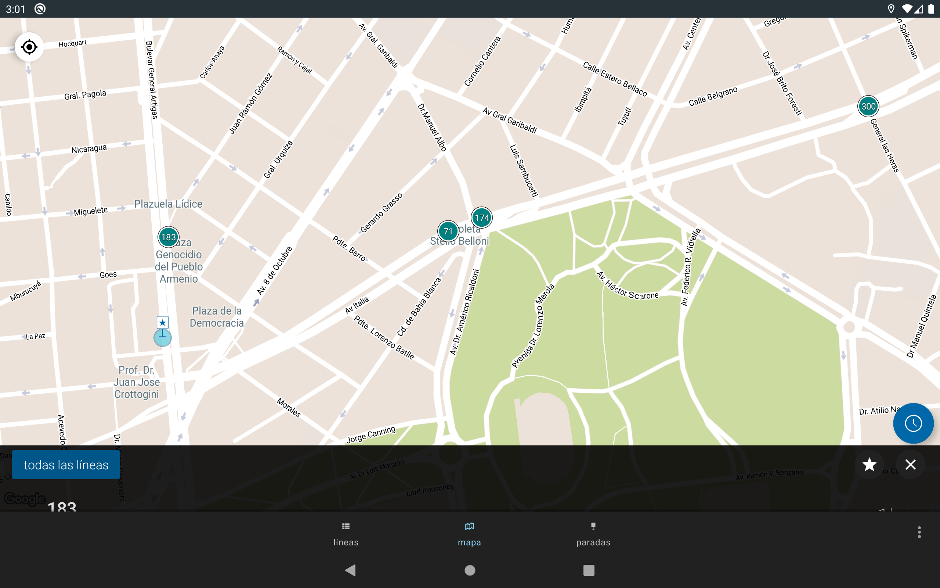Show todas las líneas
The image size is (940, 588).
[x=66, y=465]
